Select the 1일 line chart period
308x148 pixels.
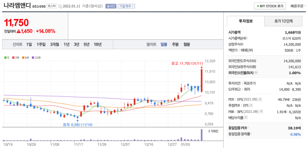[29, 44]
